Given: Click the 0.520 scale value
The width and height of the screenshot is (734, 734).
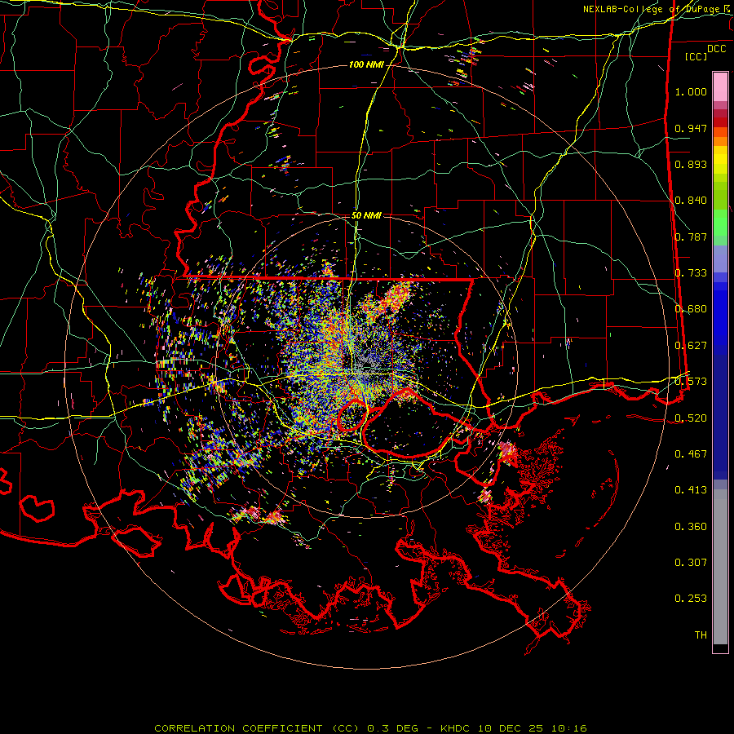Looking at the screenshot, I should (691, 418).
